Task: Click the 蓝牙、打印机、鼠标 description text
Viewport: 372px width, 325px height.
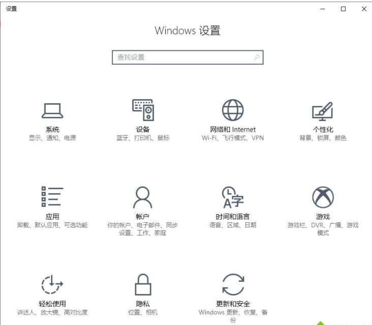Action: [143, 138]
